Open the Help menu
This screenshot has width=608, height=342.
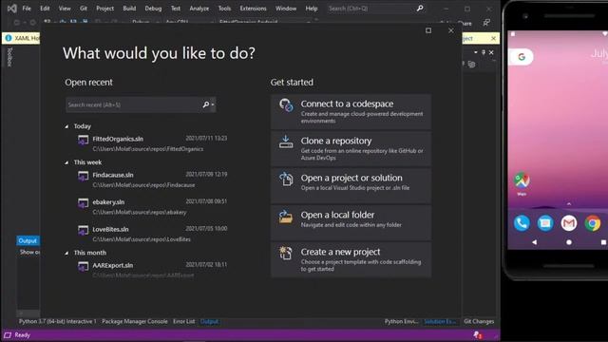(312, 9)
